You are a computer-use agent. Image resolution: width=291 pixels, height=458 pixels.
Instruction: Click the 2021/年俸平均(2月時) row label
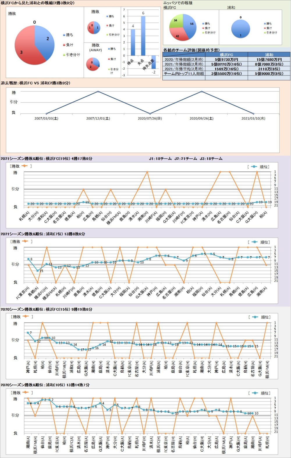(184, 69)
